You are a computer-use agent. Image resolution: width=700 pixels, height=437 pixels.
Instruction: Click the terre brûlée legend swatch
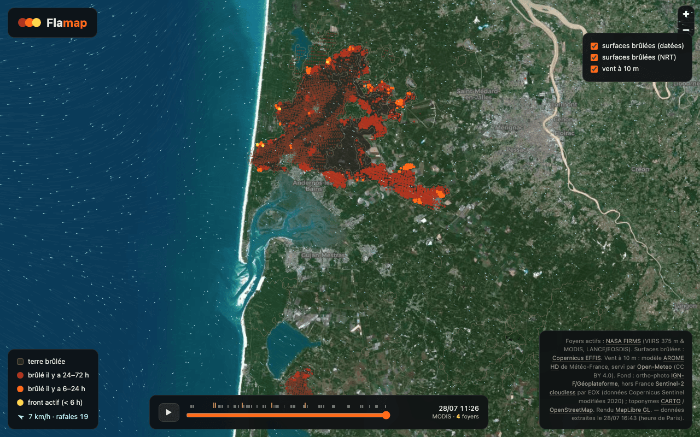pyautogui.click(x=20, y=362)
